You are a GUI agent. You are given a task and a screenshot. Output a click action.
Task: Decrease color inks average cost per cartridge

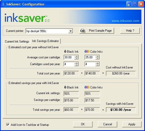[x=98, y=58]
